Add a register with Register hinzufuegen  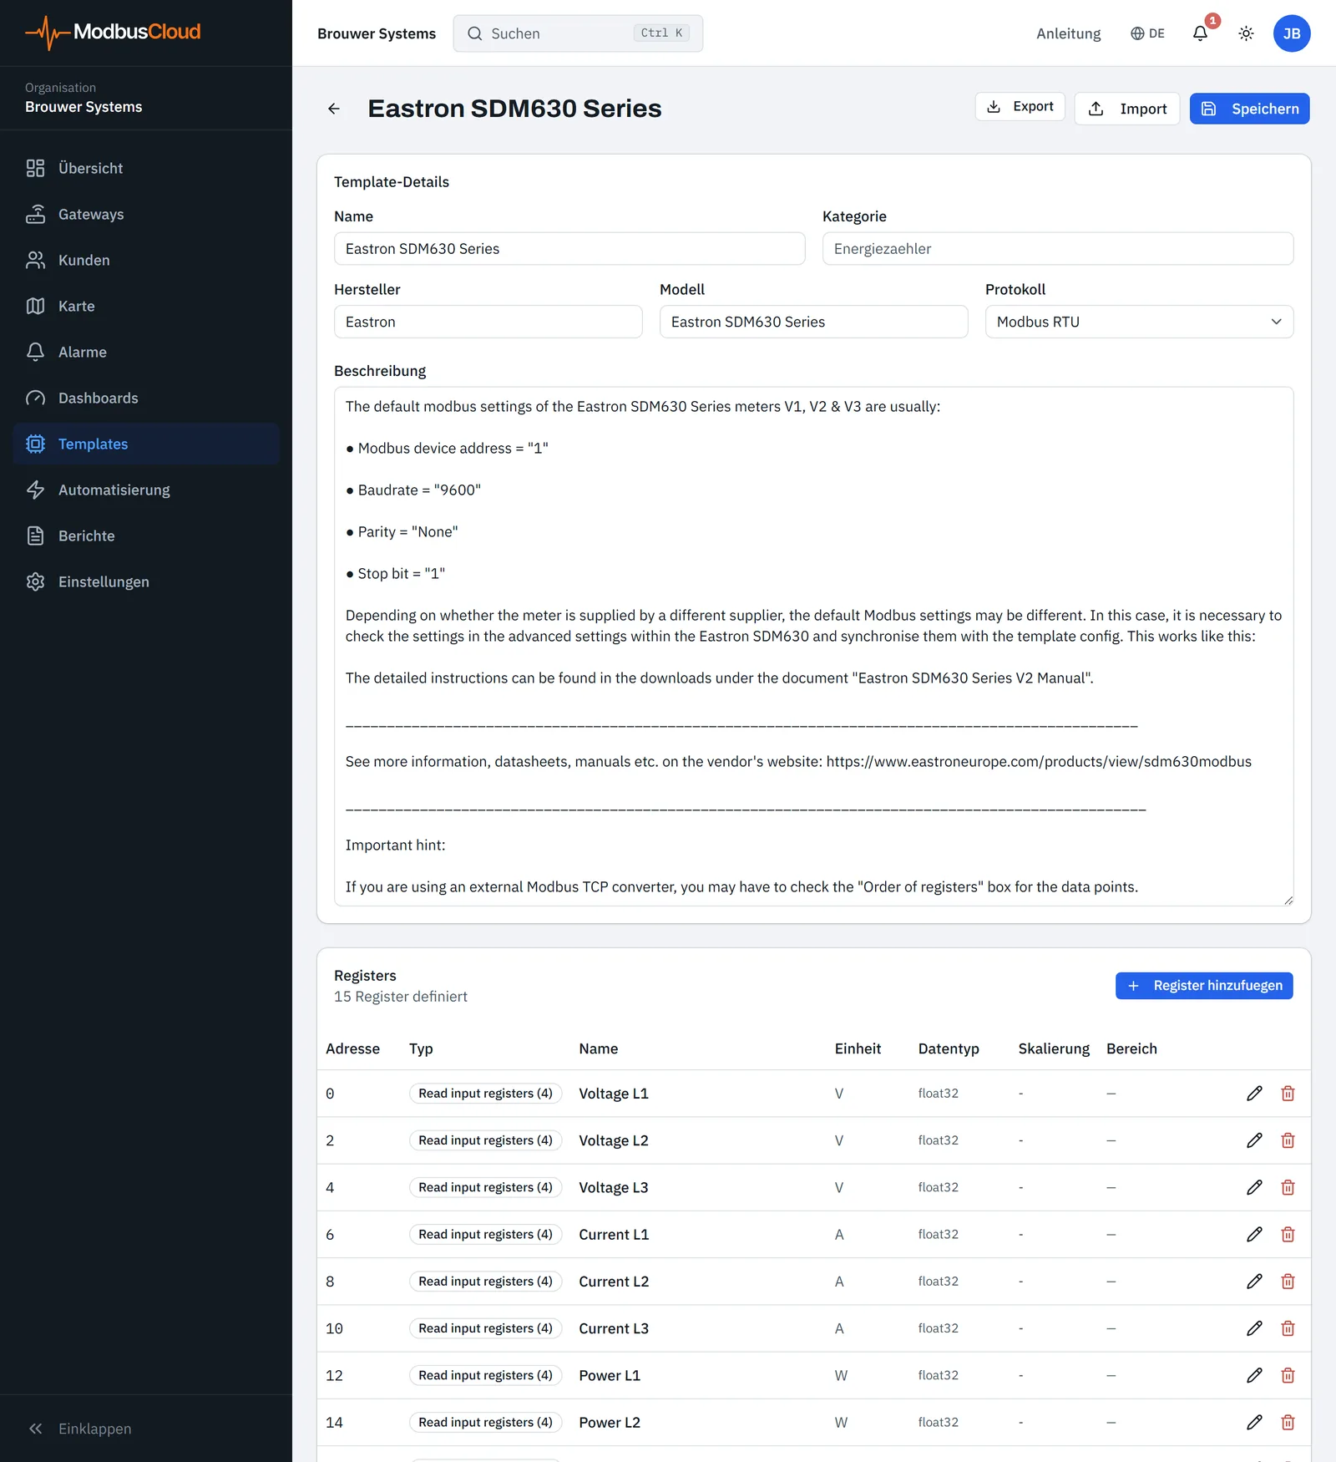(1204, 986)
